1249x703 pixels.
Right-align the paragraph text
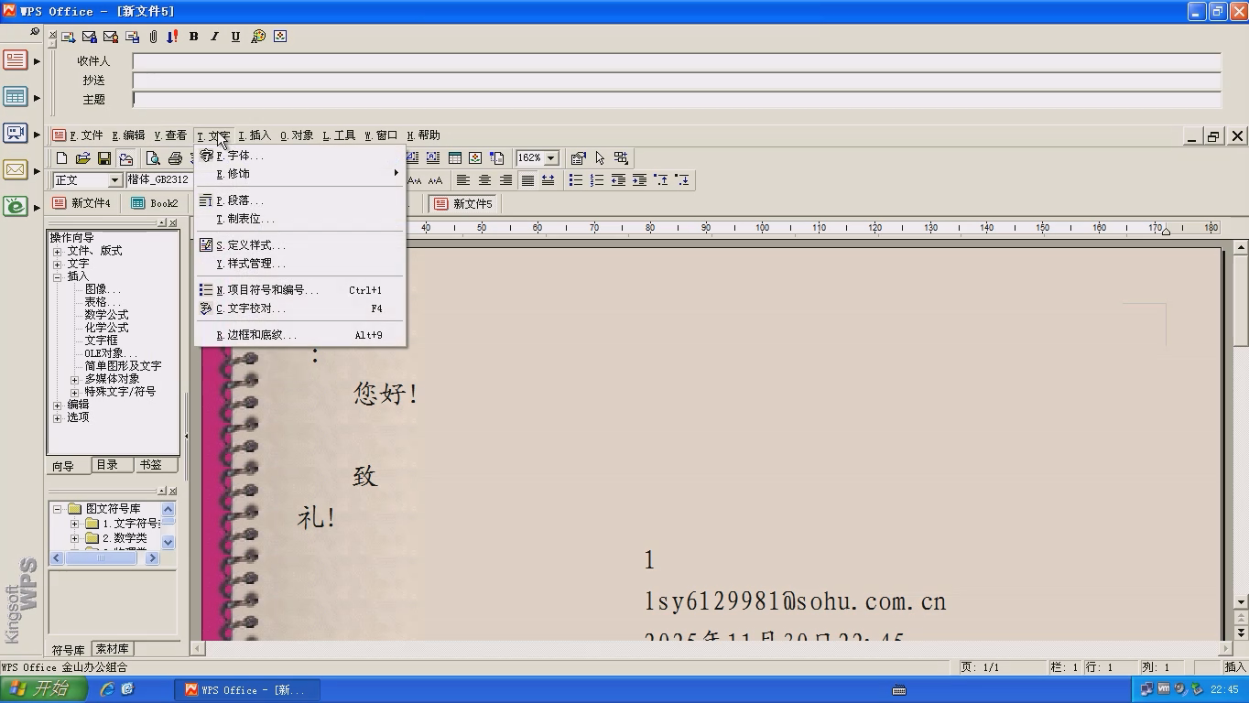coord(505,180)
